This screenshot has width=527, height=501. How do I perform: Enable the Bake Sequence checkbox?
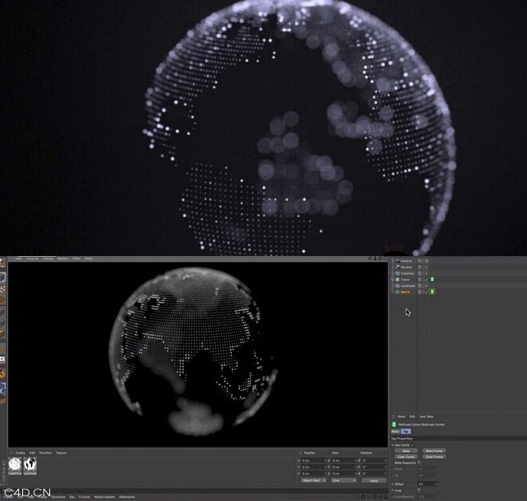(419, 462)
